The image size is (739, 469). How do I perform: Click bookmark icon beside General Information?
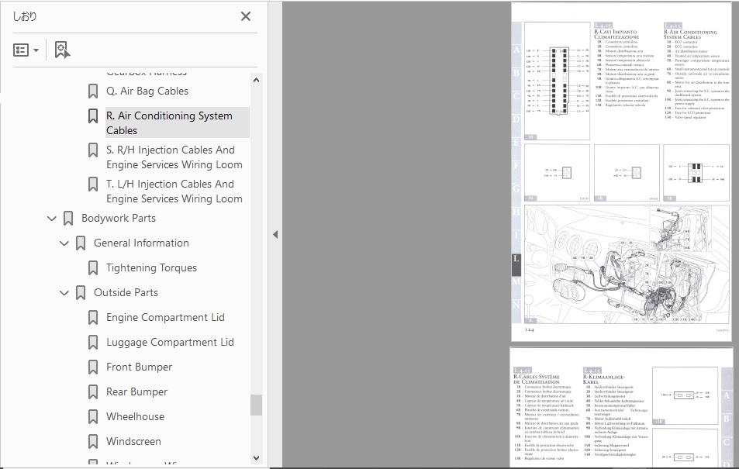81,243
